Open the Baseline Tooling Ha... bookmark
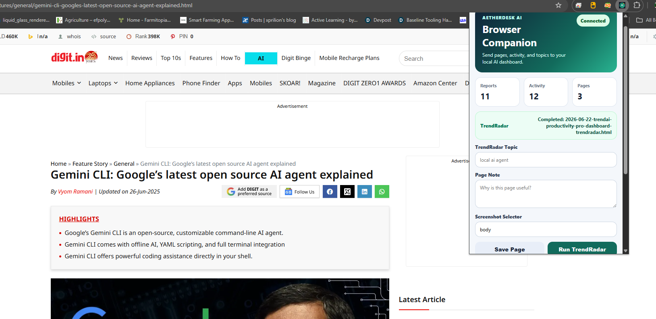This screenshot has height=319, width=656. (425, 20)
